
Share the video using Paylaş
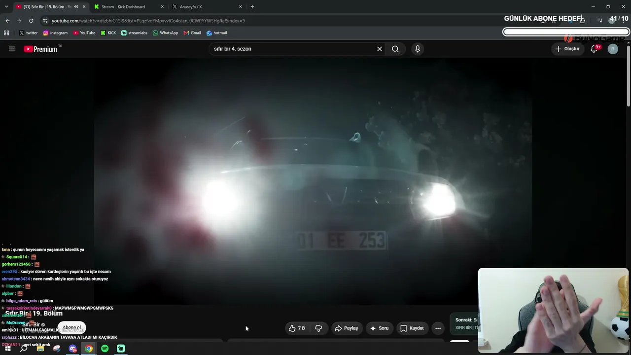(x=346, y=328)
